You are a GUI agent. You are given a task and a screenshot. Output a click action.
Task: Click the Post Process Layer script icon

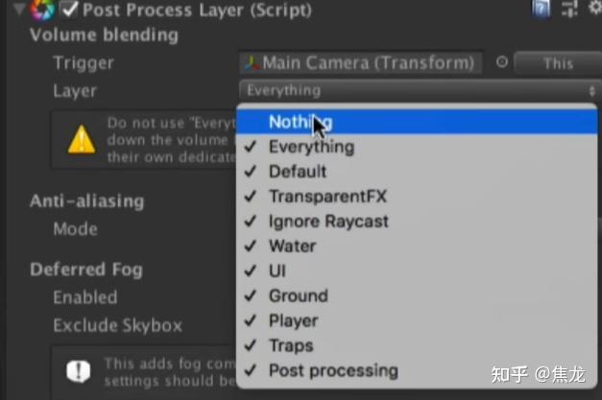(x=42, y=11)
